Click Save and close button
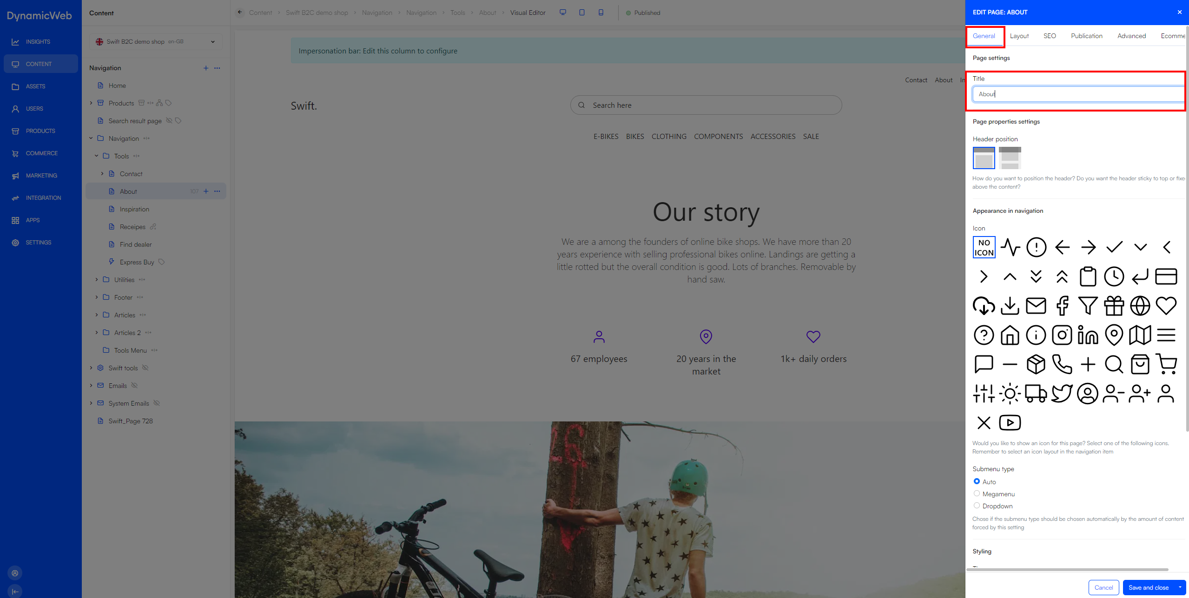1189x598 pixels. click(1148, 587)
